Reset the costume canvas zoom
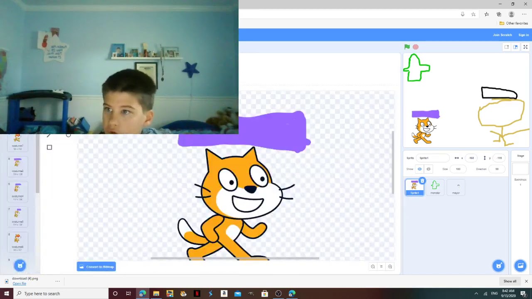 (381, 267)
